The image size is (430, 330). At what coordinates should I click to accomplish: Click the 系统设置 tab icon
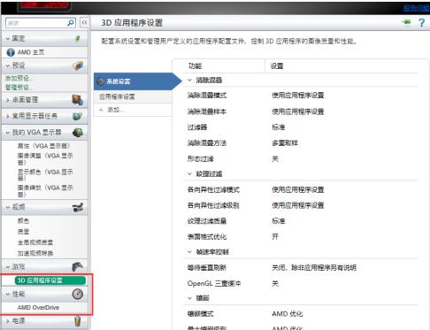tap(101, 81)
